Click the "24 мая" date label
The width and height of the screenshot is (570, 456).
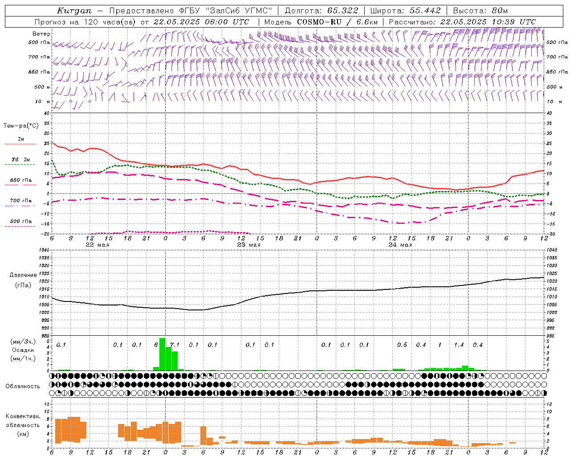click(400, 245)
